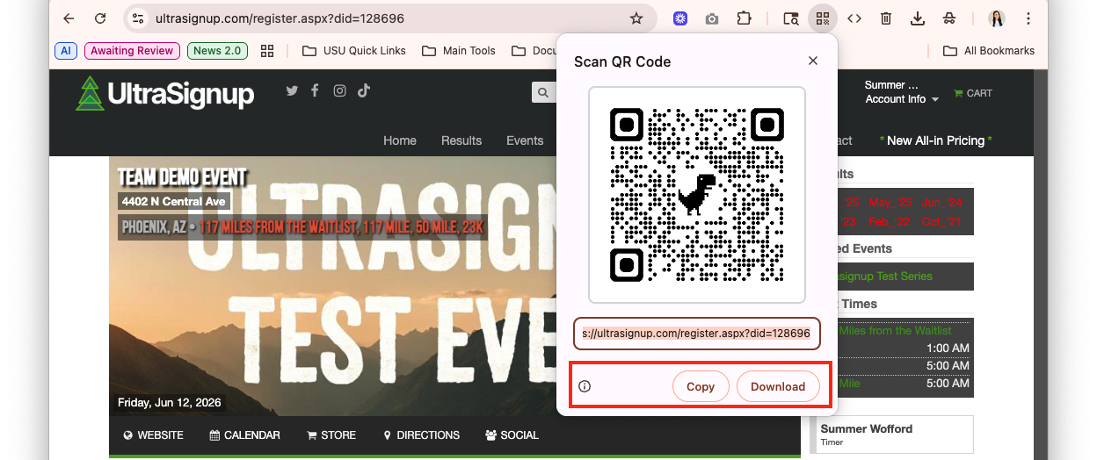Close the Scan QR Code popup
This screenshot has height=460, width=1097.
(x=813, y=61)
